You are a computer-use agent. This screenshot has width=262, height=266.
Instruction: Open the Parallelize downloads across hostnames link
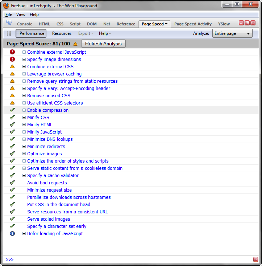click(69, 197)
